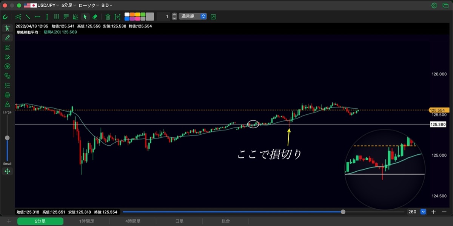The width and height of the screenshot is (453, 226).
Task: Switch to the 5分足 tab
Action: pyautogui.click(x=40, y=221)
